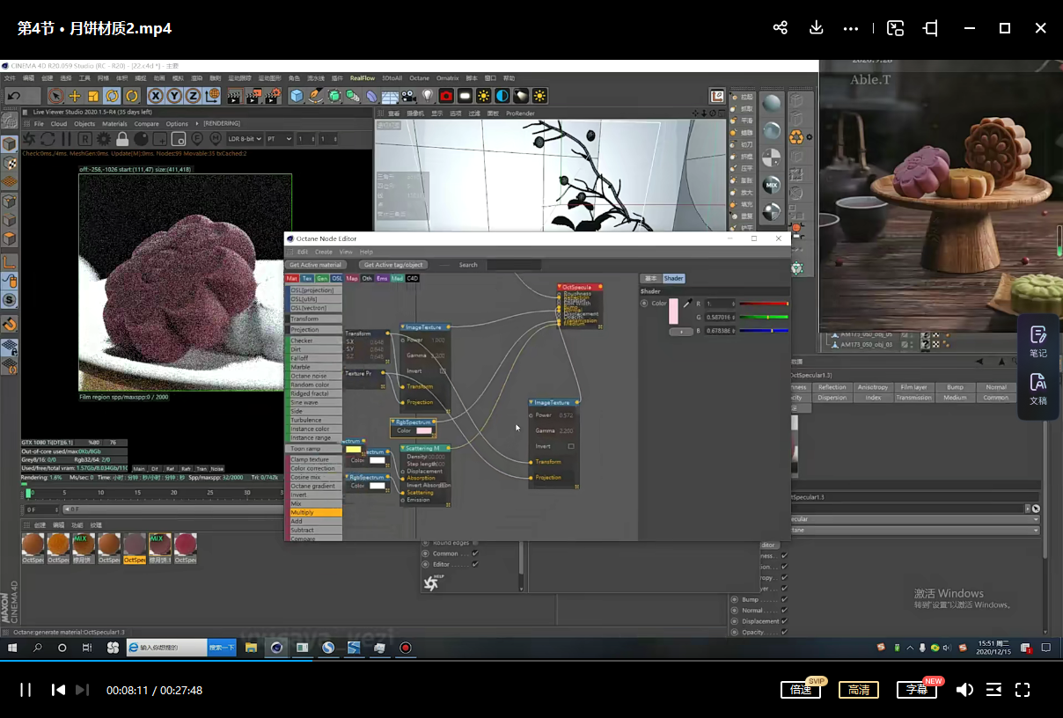Toggle the Y axis lock icon
Image resolution: width=1063 pixels, height=718 pixels.
point(174,96)
